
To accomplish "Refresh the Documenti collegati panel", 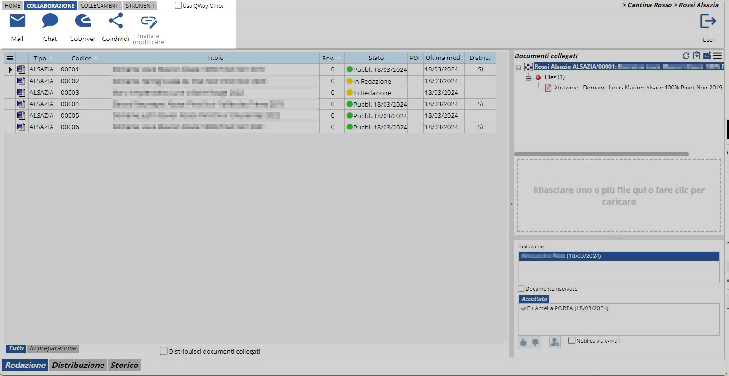I will point(686,56).
